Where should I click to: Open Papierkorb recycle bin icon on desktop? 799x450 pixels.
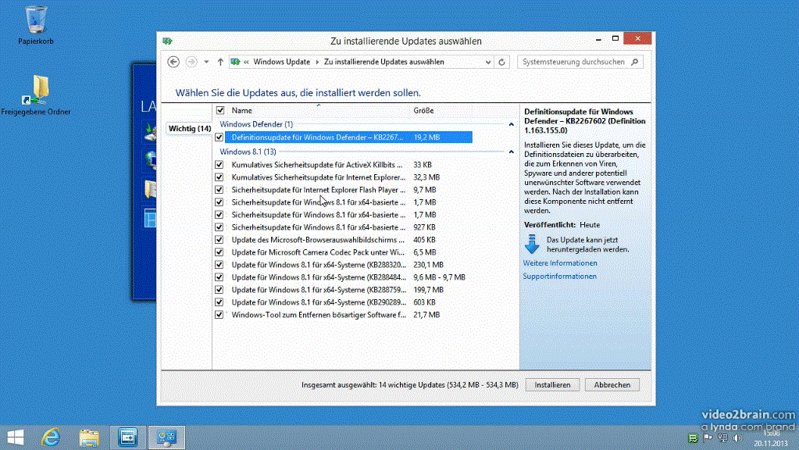click(36, 24)
